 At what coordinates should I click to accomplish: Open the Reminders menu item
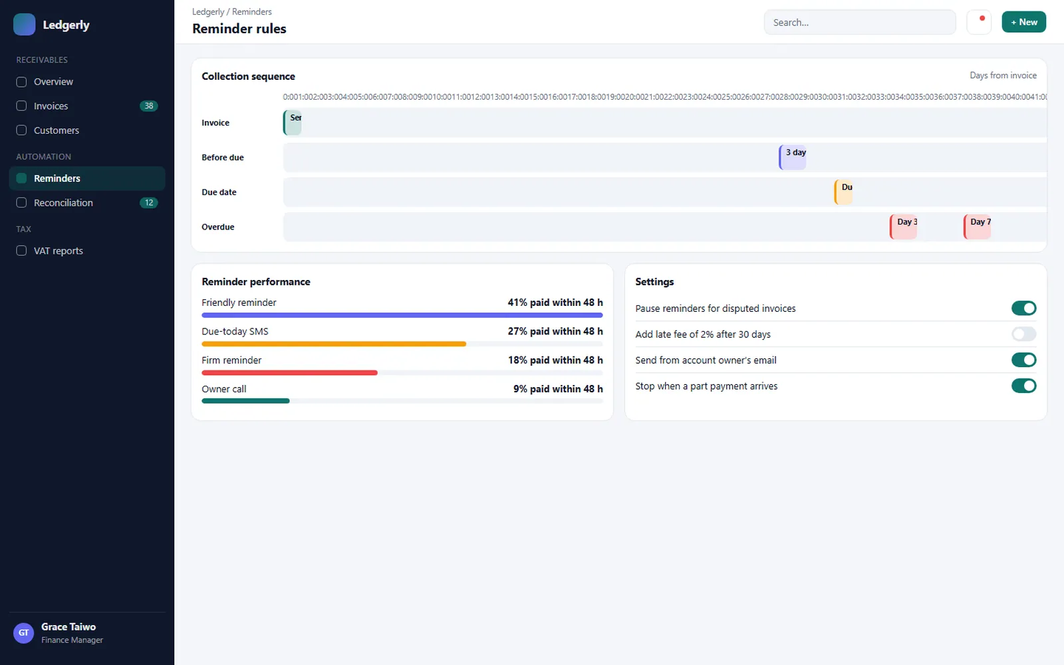pyautogui.click(x=87, y=178)
